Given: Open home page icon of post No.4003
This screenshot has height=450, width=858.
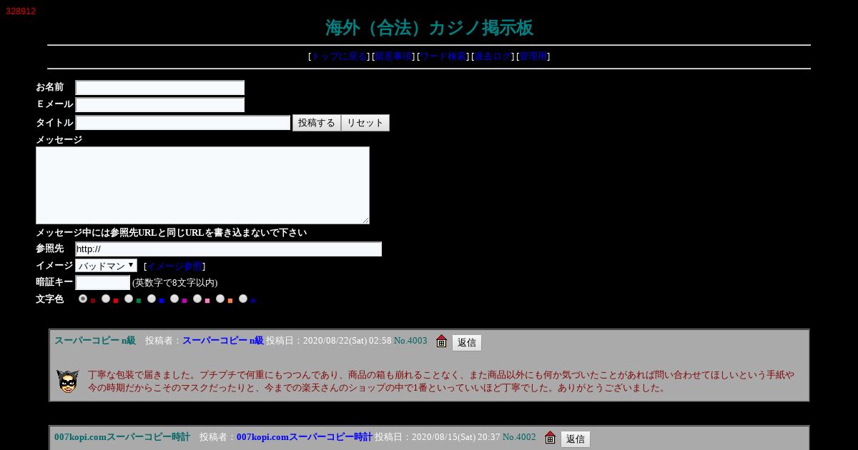Looking at the screenshot, I should coord(441,341).
